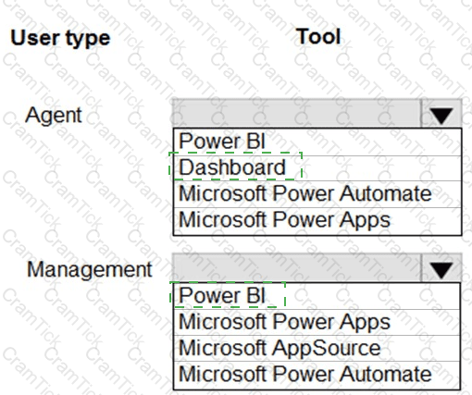The image size is (472, 395).
Task: Open the gray combo box beside Management
Action: pos(317,267)
